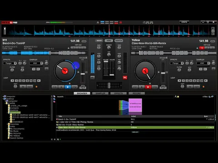Trigger hot cue 1 on right deck
The image size is (218, 163).
pyautogui.click(x=202, y=48)
